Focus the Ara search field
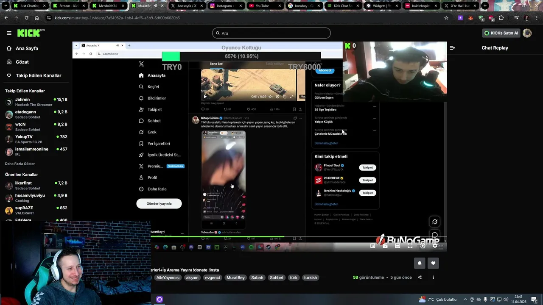Image resolution: width=543 pixels, height=305 pixels. [x=271, y=33]
